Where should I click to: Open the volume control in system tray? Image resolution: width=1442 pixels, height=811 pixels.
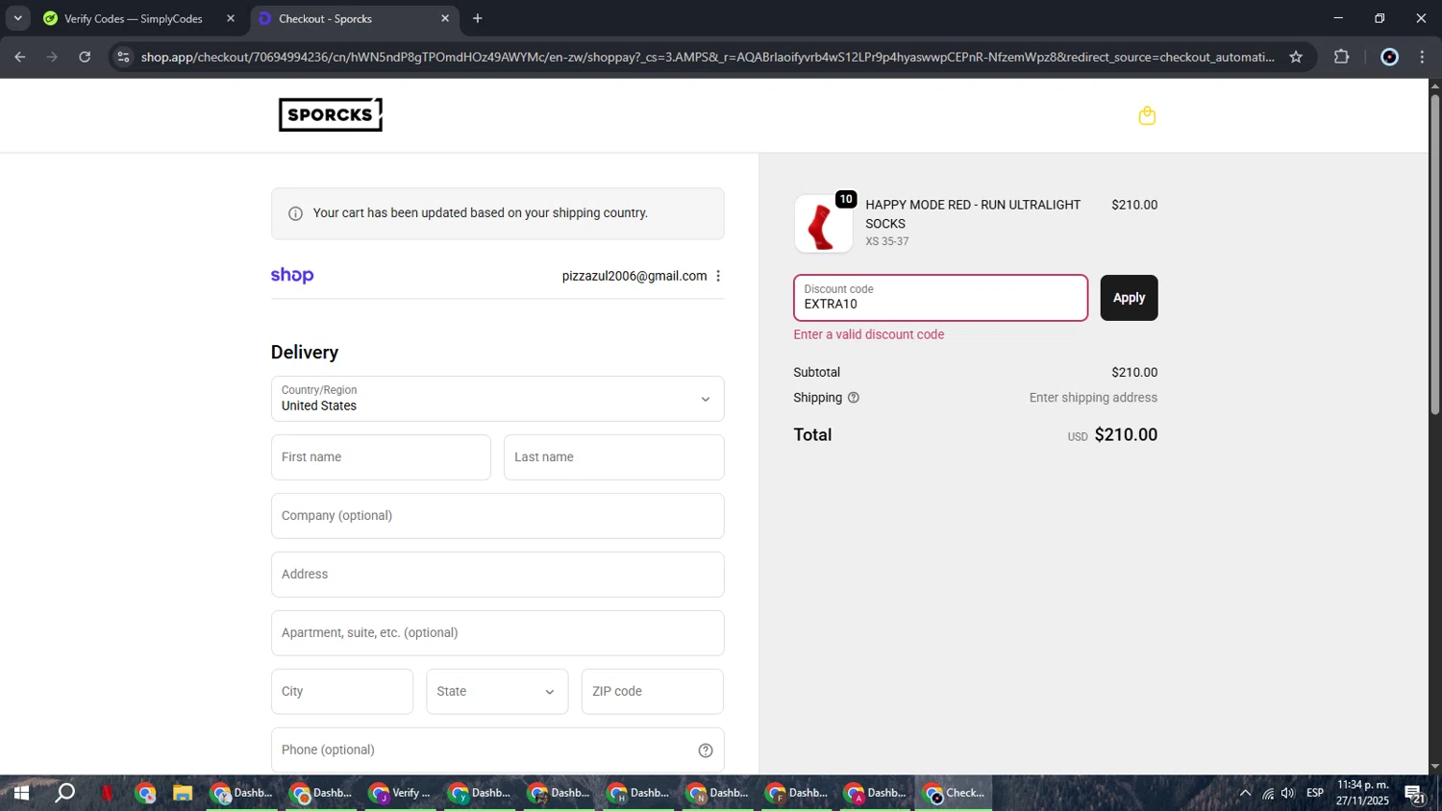(x=1288, y=794)
